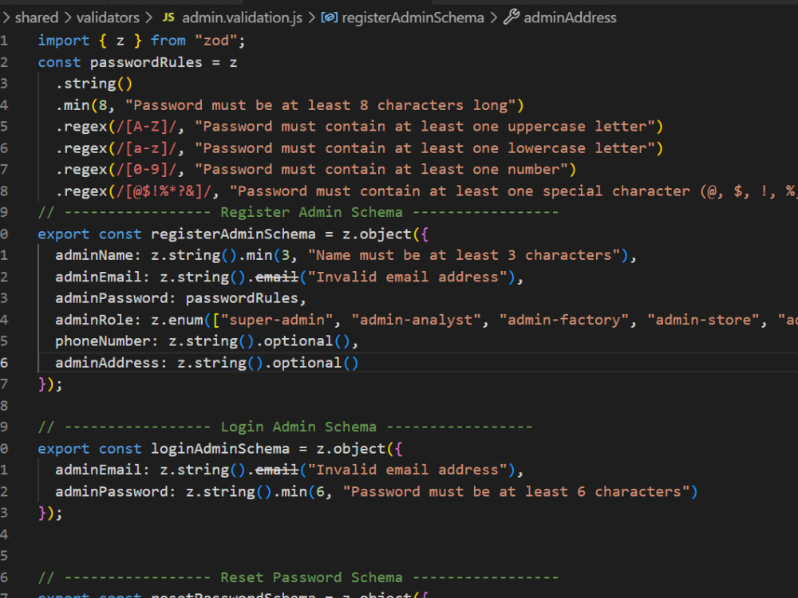Click the 'uppercase letter' error message string
Viewport: 798px width, 598px height.
pos(425,127)
